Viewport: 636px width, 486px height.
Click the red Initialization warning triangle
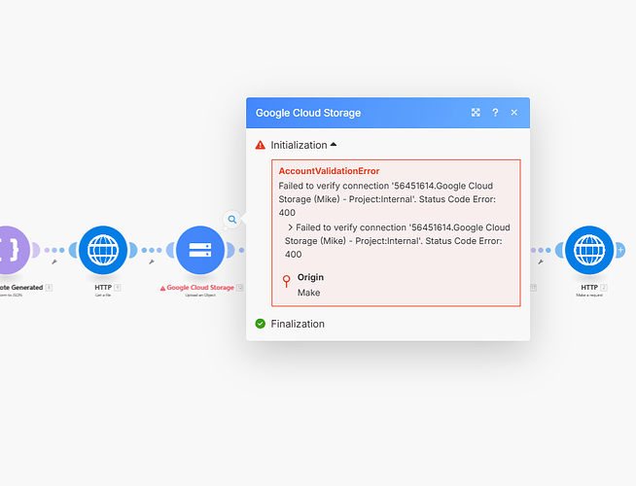pos(260,145)
